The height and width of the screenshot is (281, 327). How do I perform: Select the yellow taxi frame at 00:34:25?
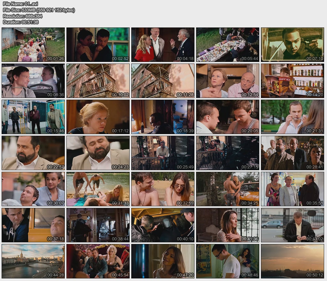tap(228, 189)
